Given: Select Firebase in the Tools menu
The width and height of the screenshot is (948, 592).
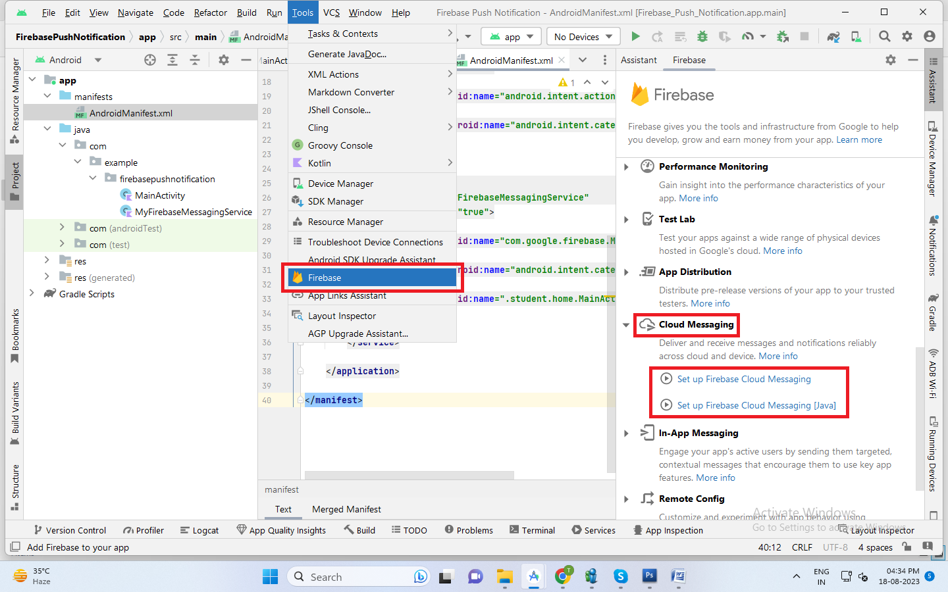Looking at the screenshot, I should (373, 278).
